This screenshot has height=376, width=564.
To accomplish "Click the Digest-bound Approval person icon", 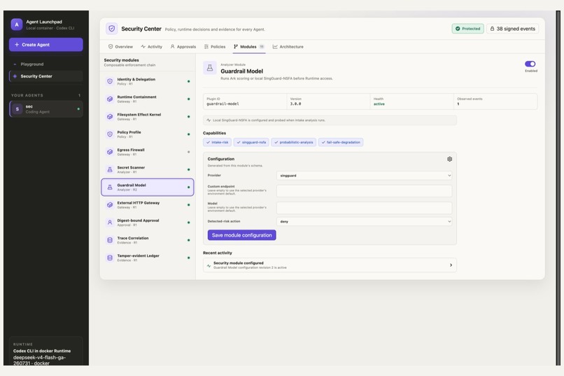I will pos(110,223).
